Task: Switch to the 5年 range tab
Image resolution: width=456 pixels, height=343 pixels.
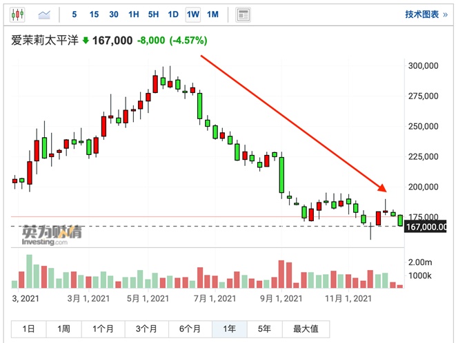Action: pyautogui.click(x=264, y=329)
